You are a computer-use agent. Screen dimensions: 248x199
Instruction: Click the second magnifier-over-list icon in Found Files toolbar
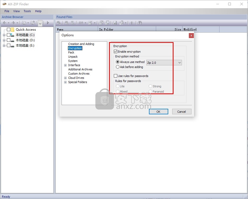72,23
